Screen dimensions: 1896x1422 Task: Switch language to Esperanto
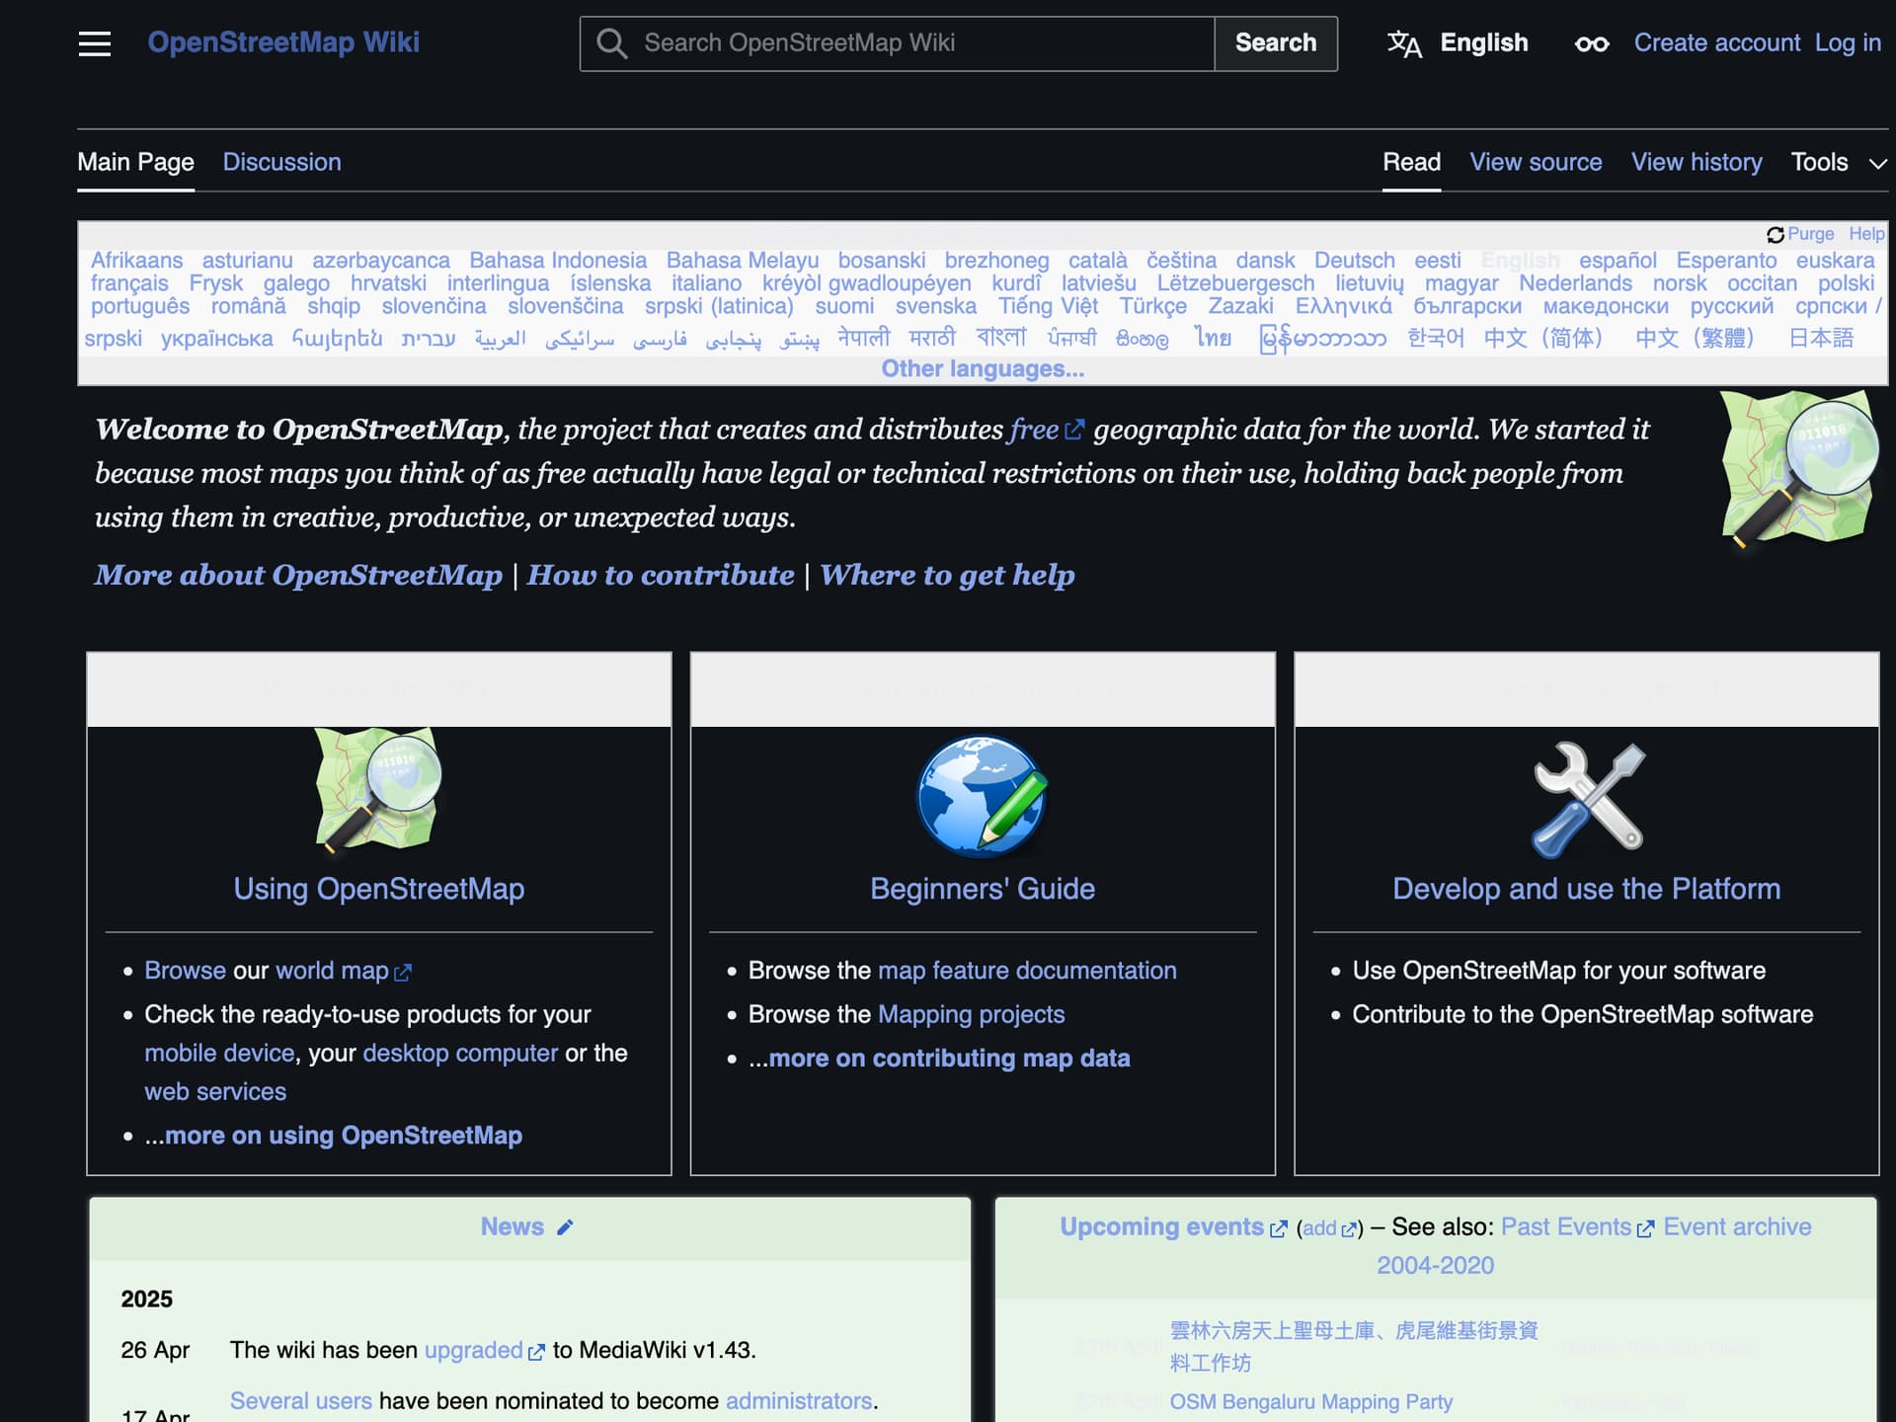[1726, 260]
